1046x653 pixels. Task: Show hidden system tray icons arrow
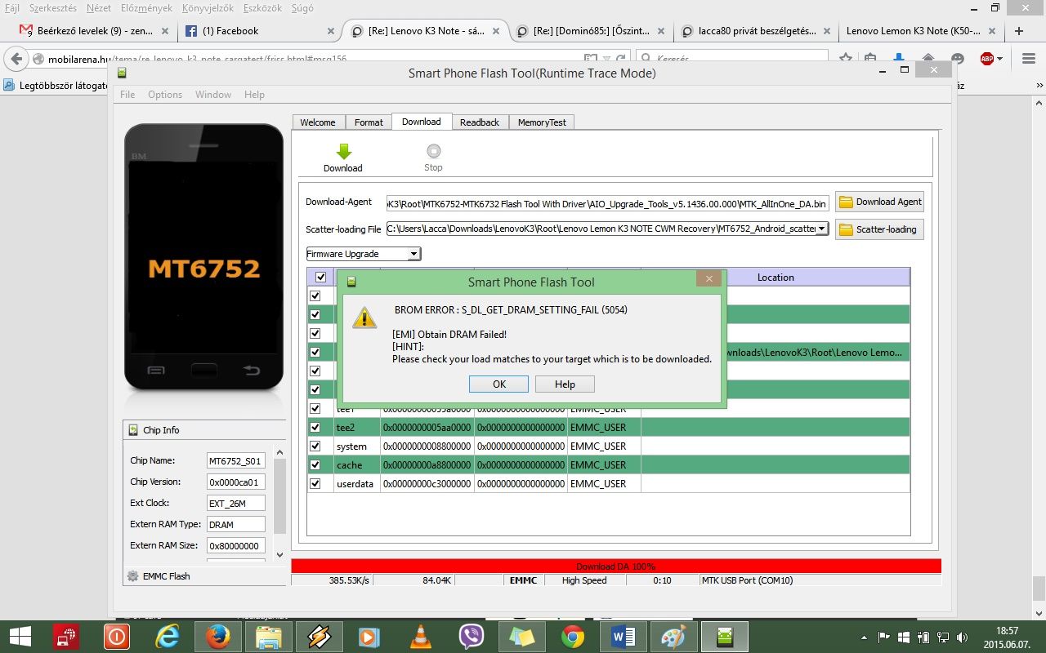point(865,637)
